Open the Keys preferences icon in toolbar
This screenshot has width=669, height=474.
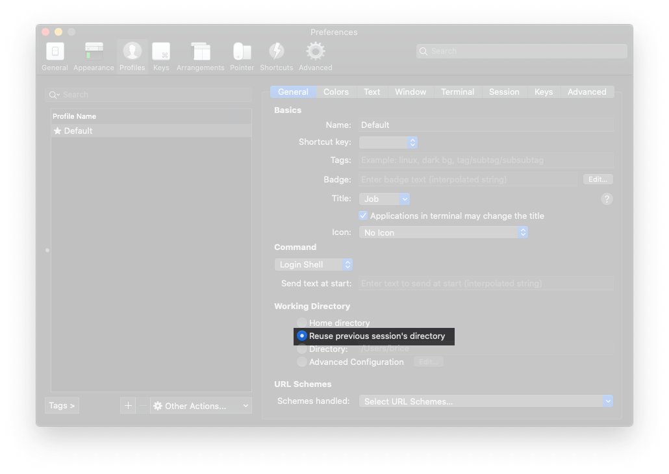(x=161, y=52)
